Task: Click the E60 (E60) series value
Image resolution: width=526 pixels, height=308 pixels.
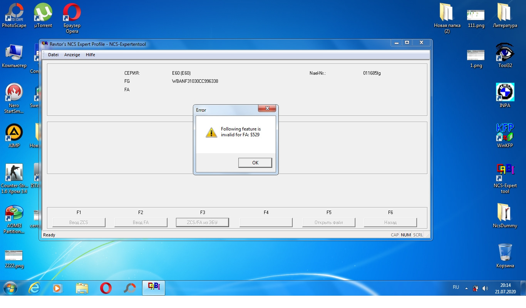Action: tap(181, 73)
